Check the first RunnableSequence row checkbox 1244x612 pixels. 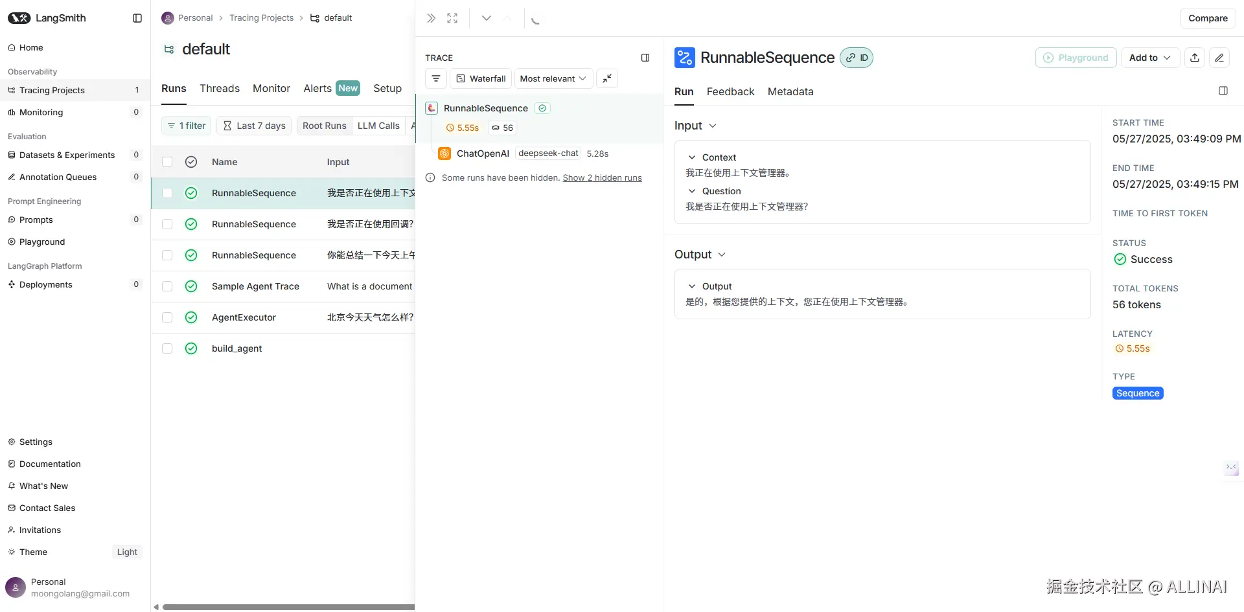(167, 193)
